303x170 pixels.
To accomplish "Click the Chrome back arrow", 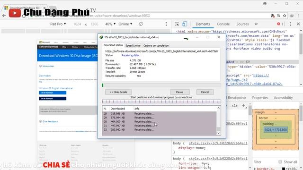I will point(4,16).
